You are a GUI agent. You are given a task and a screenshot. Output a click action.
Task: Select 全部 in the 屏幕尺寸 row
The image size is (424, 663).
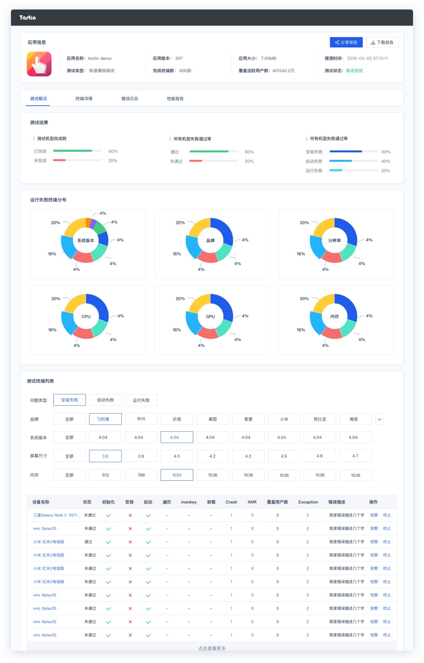pos(69,456)
